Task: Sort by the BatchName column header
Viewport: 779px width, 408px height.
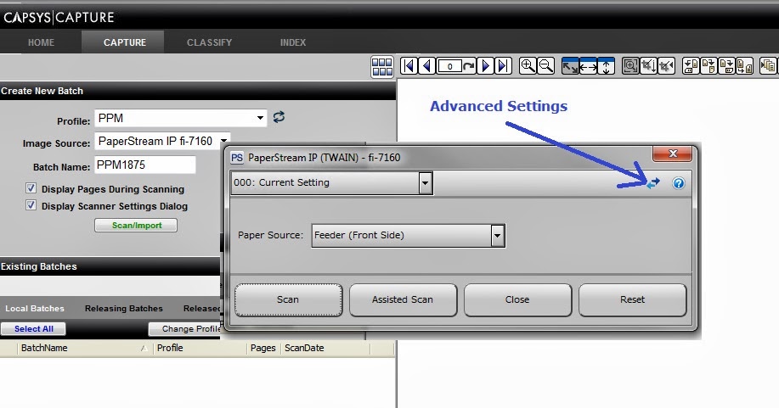Action: pos(85,348)
